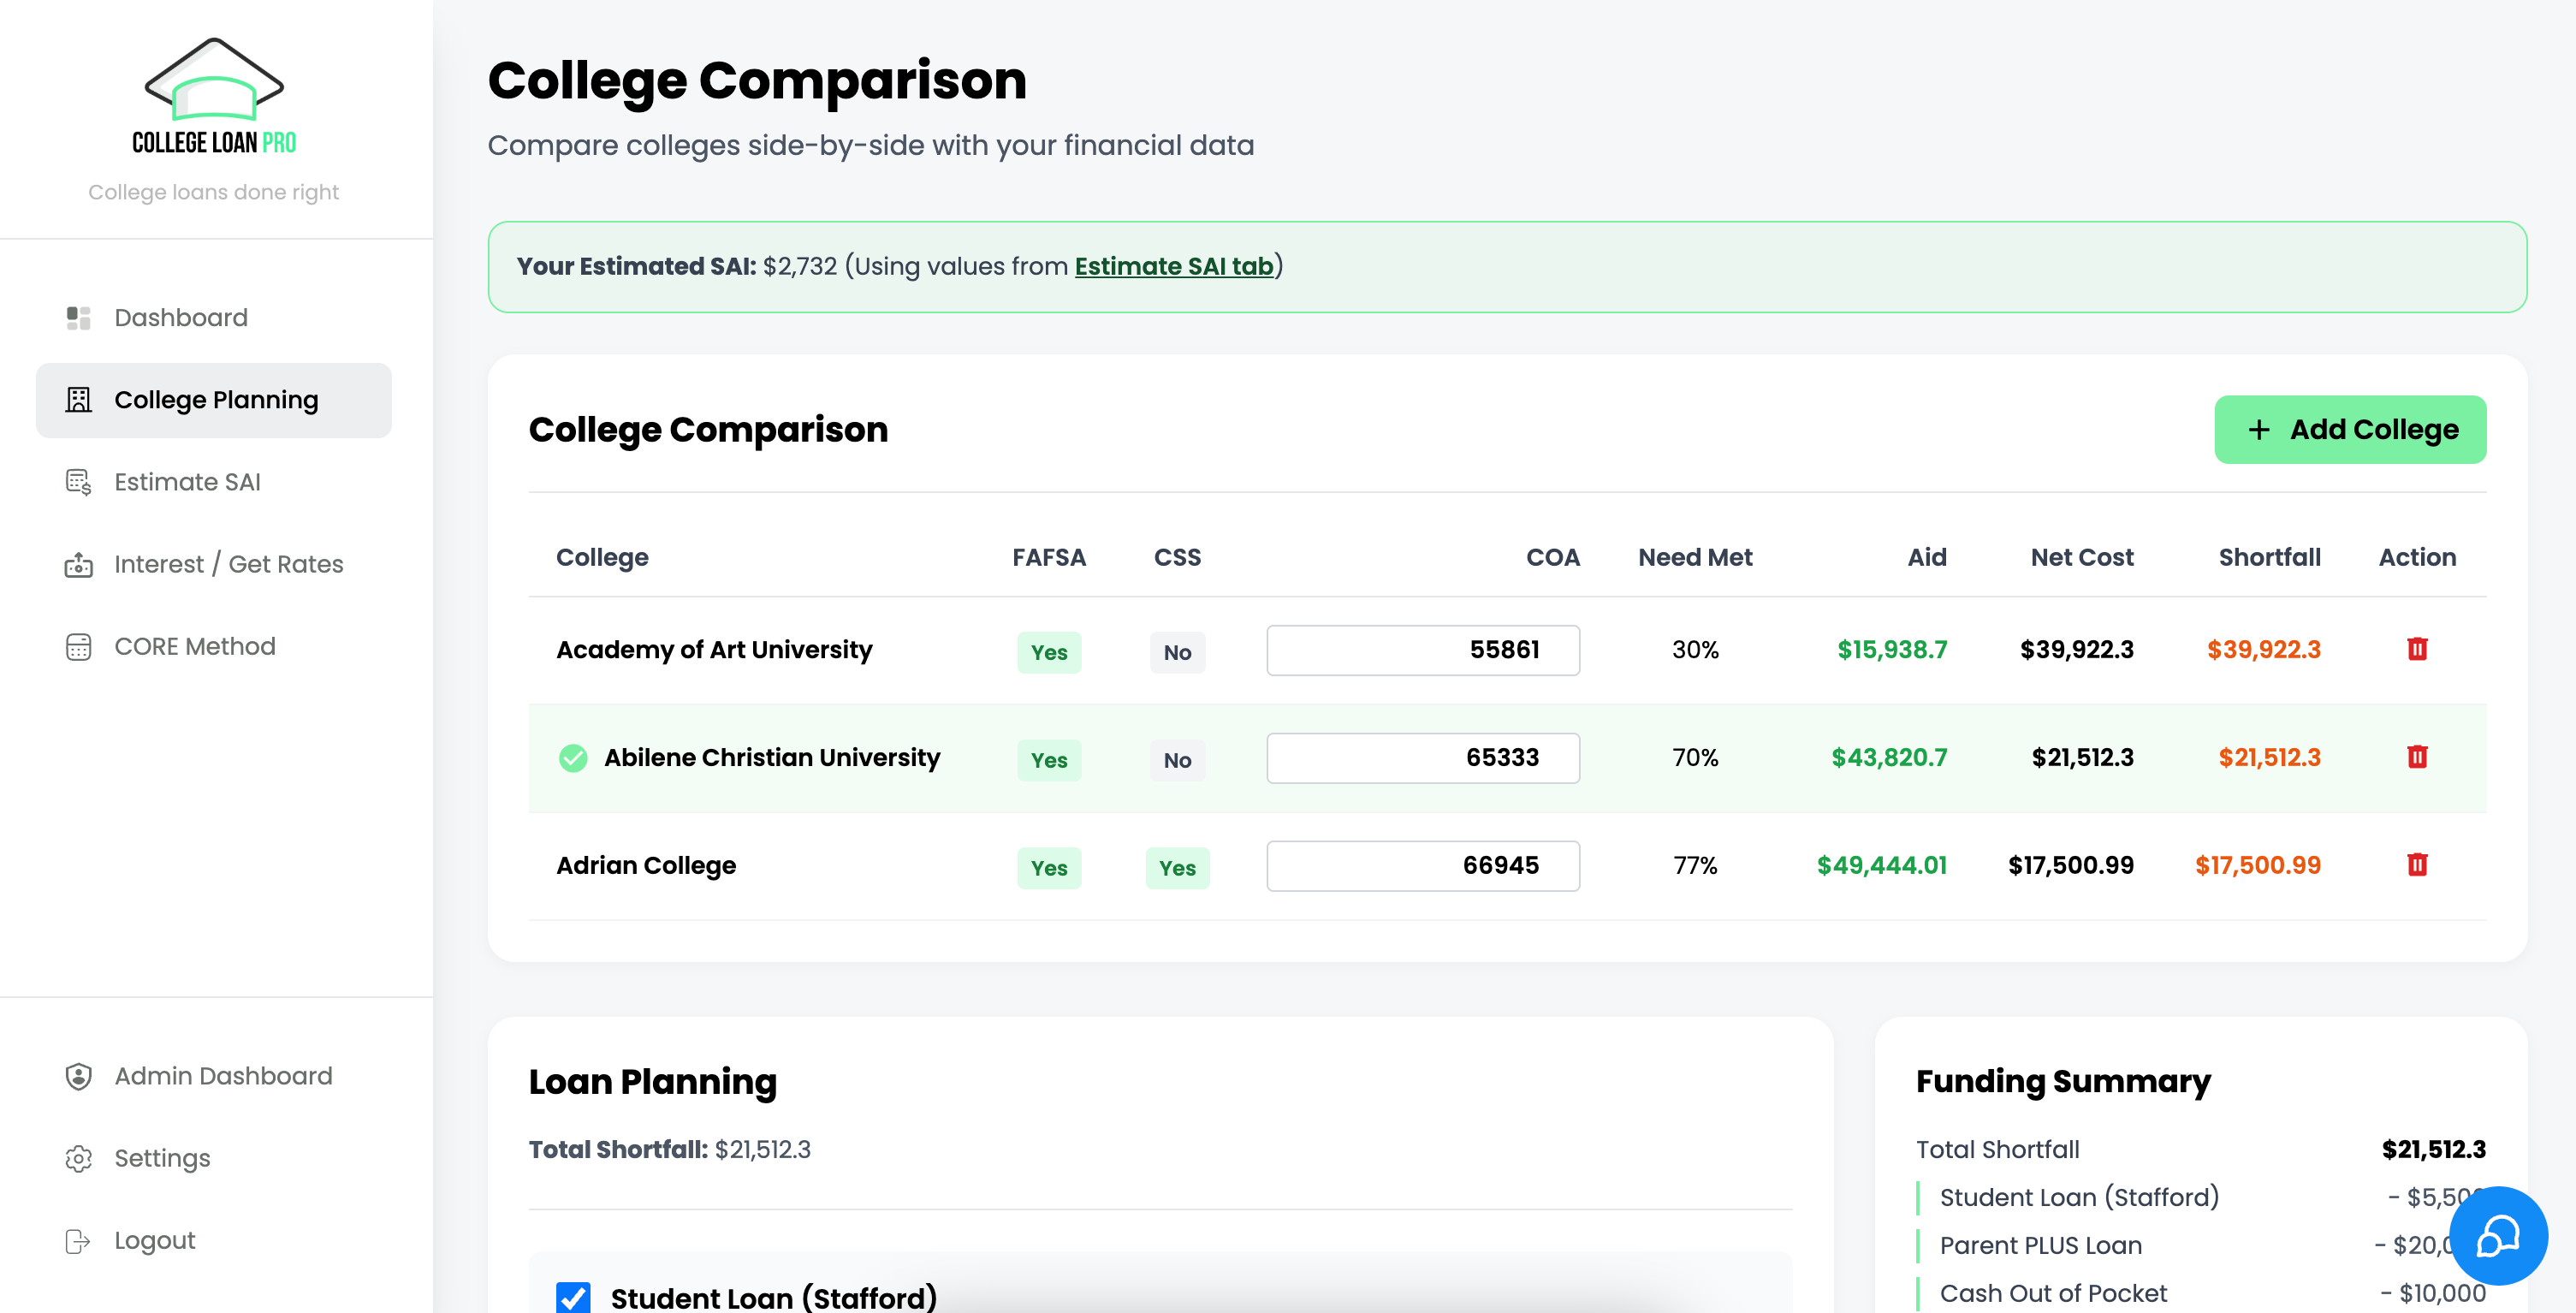Viewport: 2576px width, 1313px height.
Task: Click the Dashboard grid icon
Action: tap(78, 318)
